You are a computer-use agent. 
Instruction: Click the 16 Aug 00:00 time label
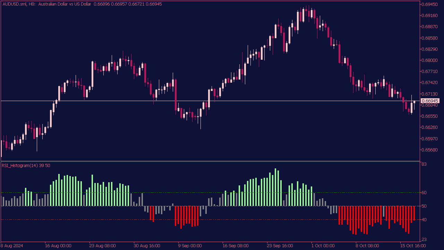point(58,246)
